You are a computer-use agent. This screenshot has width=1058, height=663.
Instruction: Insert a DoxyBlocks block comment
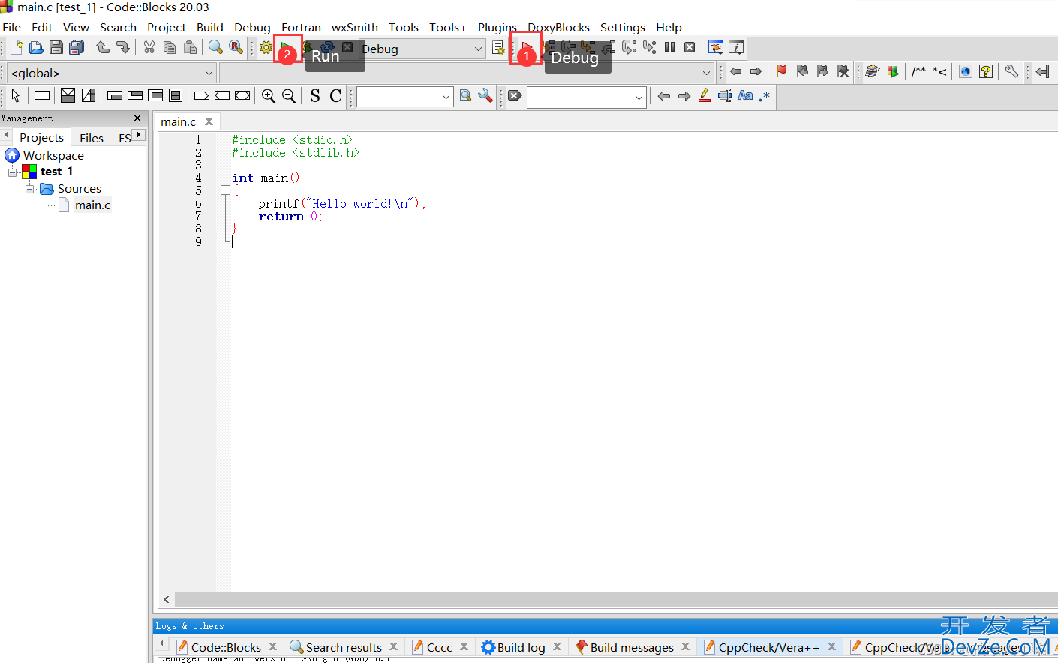[x=919, y=71]
